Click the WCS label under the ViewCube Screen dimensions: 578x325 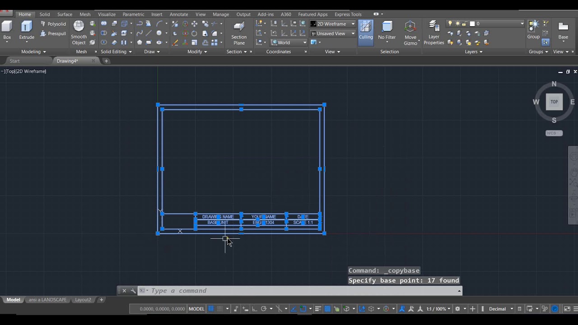tap(554, 133)
